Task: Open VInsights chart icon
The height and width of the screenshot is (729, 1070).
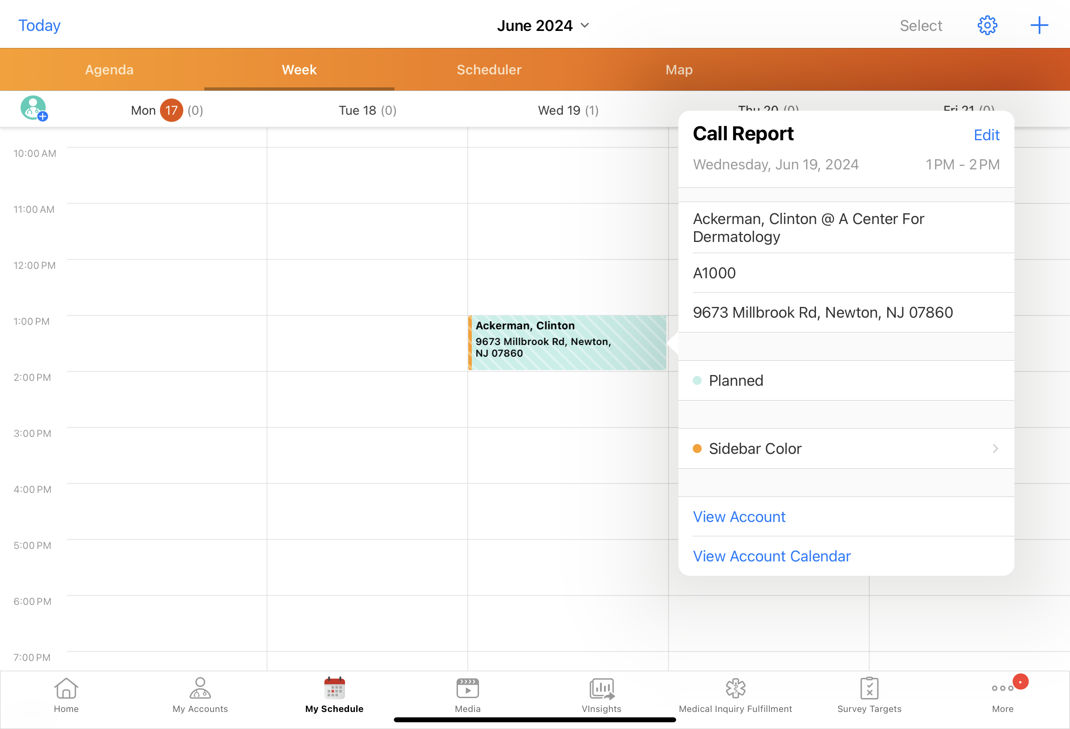Action: (601, 689)
